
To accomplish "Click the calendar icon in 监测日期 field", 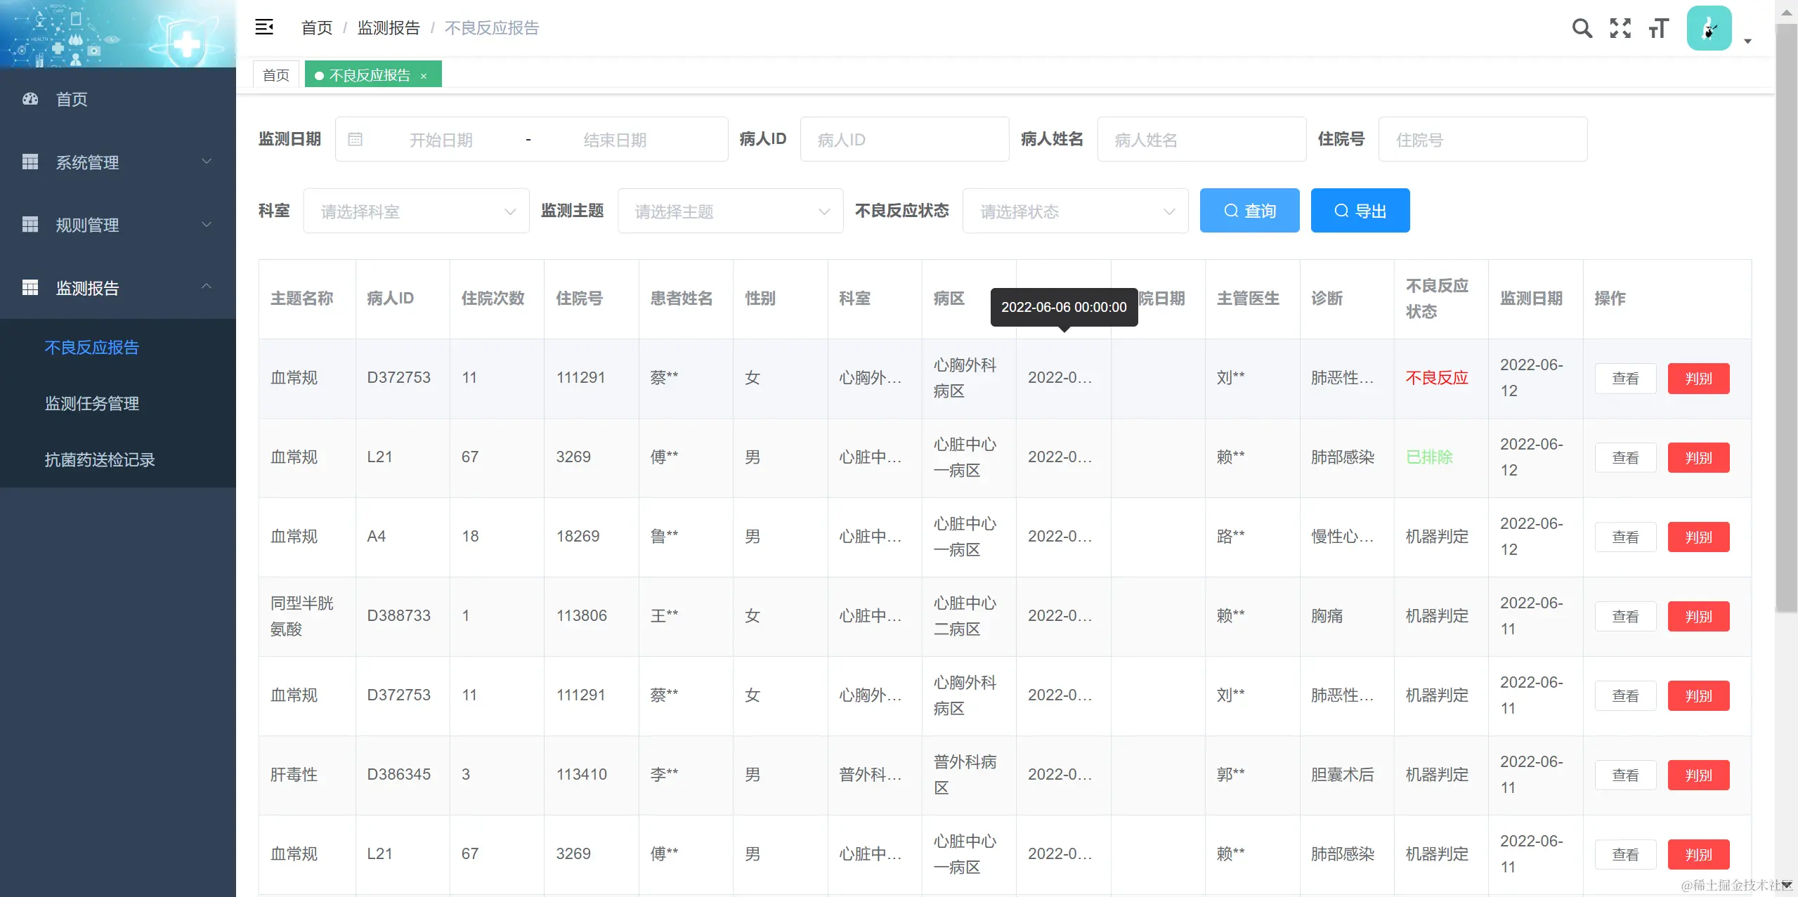I will point(355,139).
